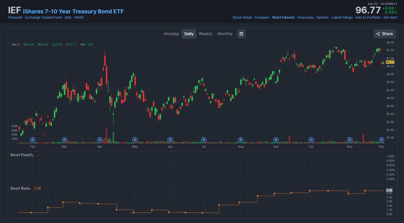Open the Compare page link

(262, 18)
